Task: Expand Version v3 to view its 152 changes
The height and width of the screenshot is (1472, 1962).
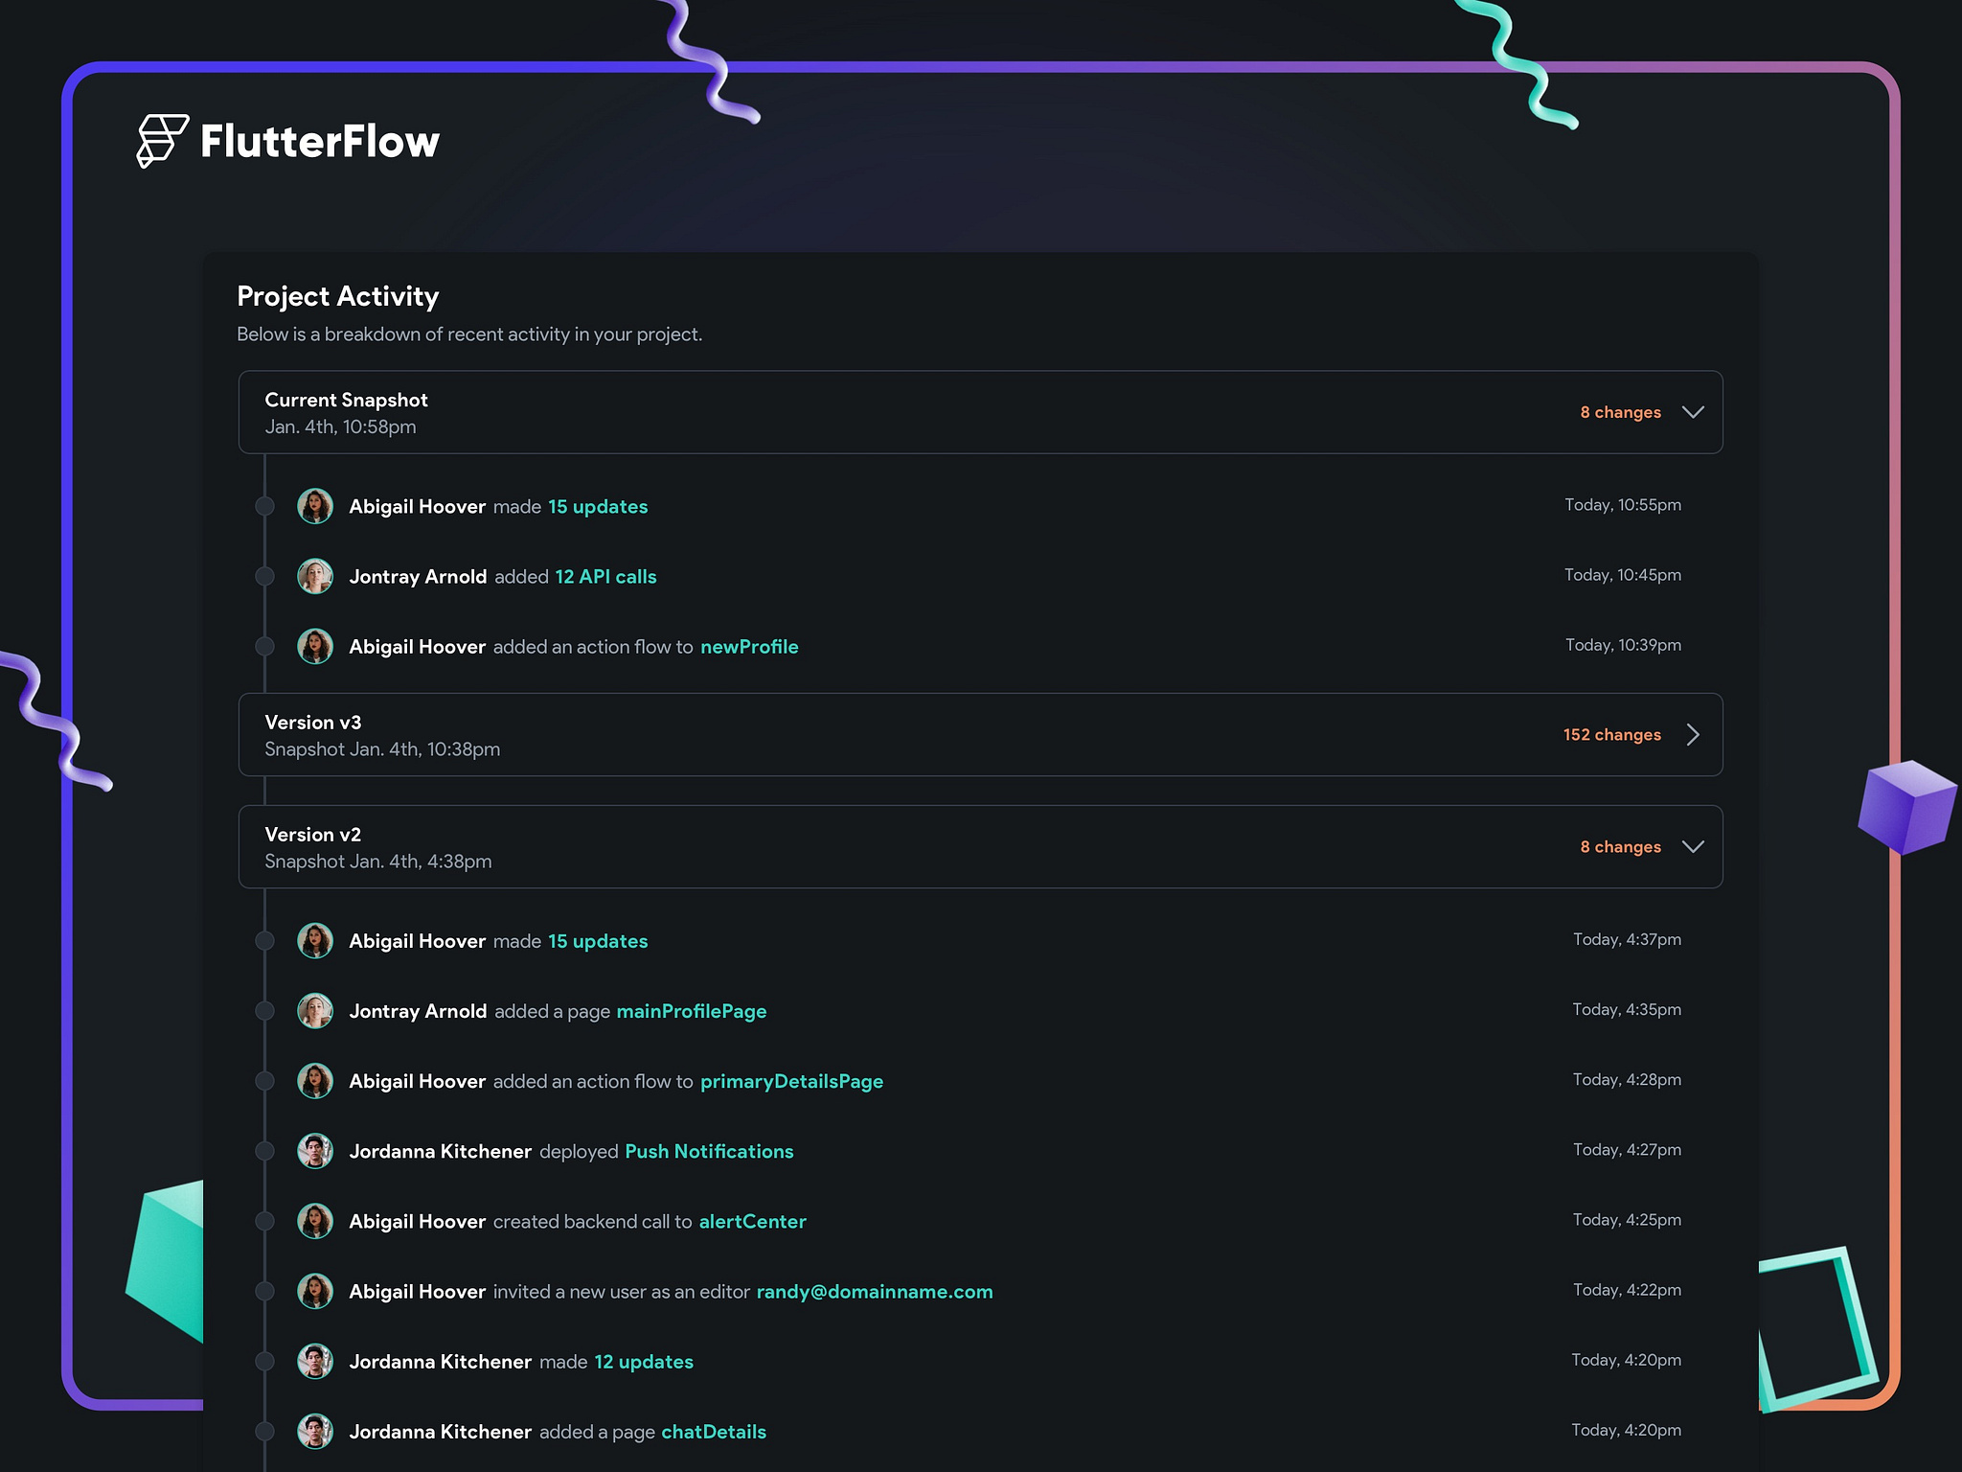Action: (x=1693, y=734)
